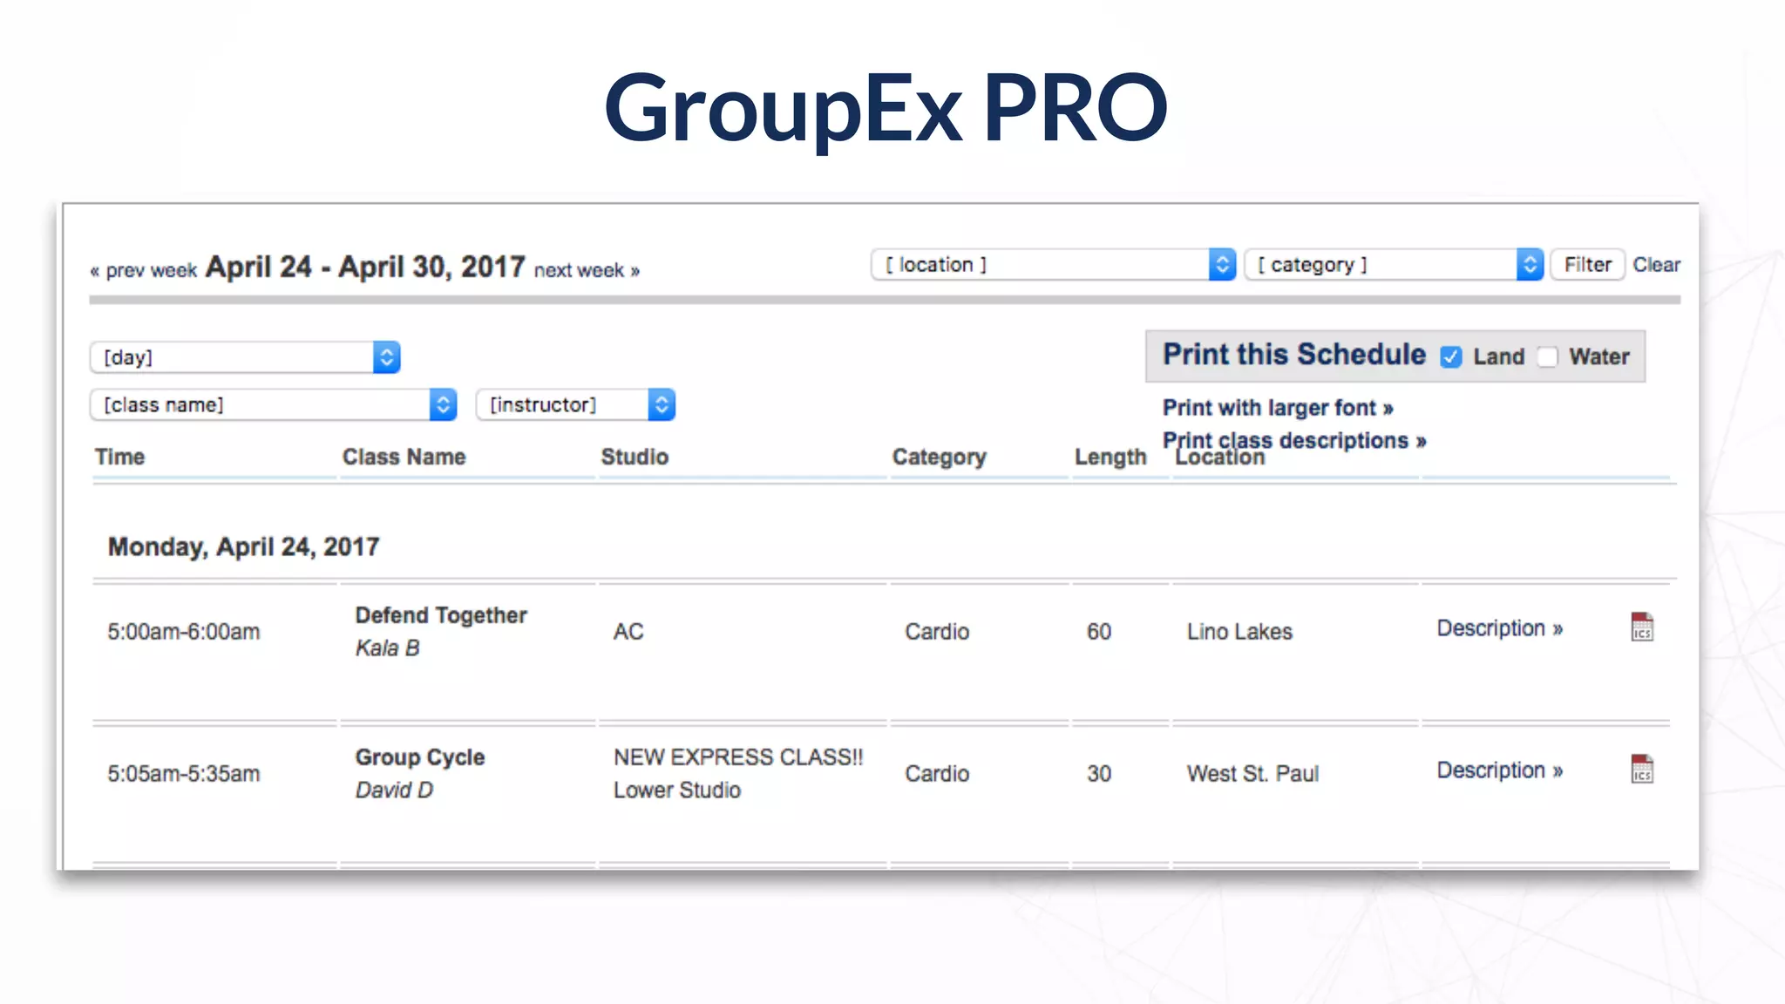
Task: Download ICS calendar file for Defend Together
Action: point(1642,627)
